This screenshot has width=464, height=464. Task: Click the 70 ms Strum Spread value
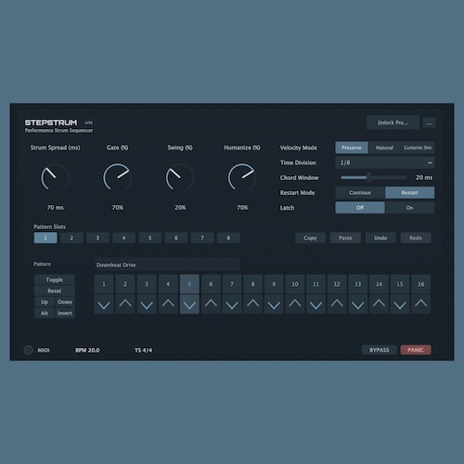pyautogui.click(x=56, y=207)
